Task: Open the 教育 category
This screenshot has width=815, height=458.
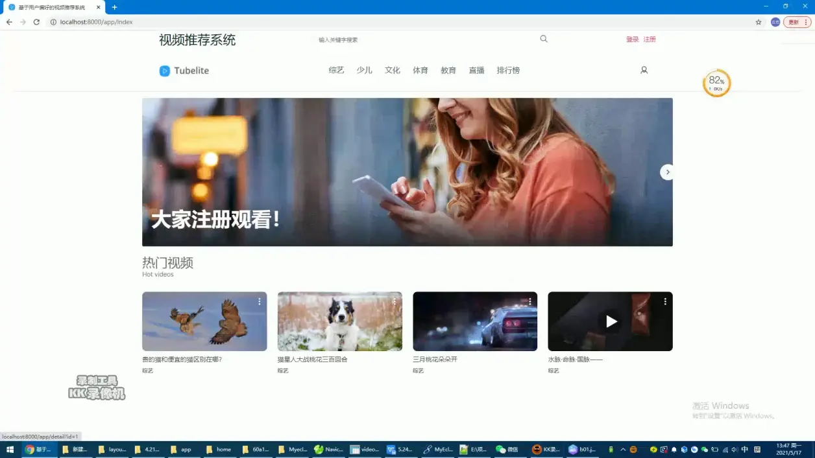Action: point(448,71)
